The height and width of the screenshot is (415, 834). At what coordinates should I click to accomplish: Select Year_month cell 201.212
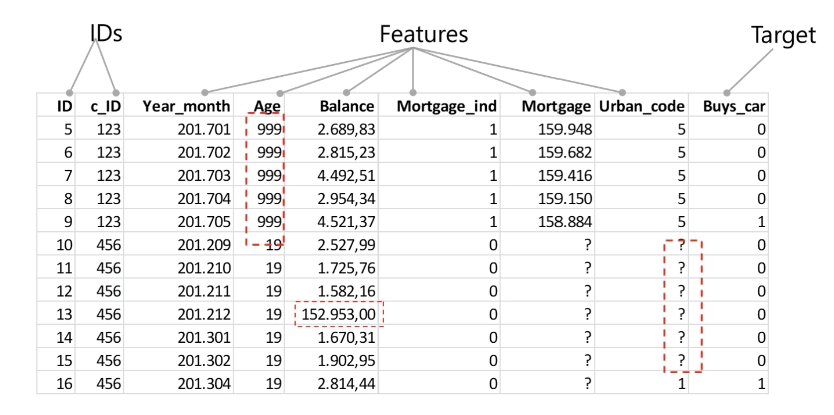[x=204, y=314]
